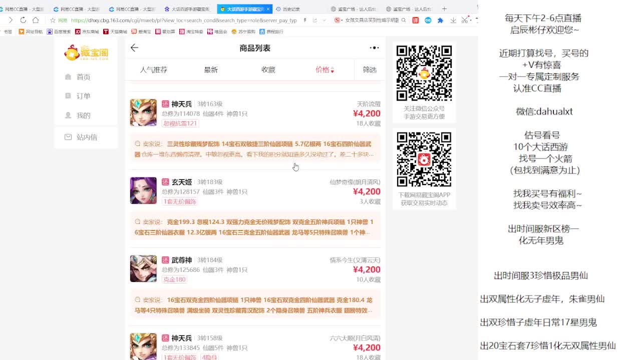Click the 1套无价佩饰 tag on 玄天姬
This screenshot has height=360, width=641.
(x=179, y=201)
